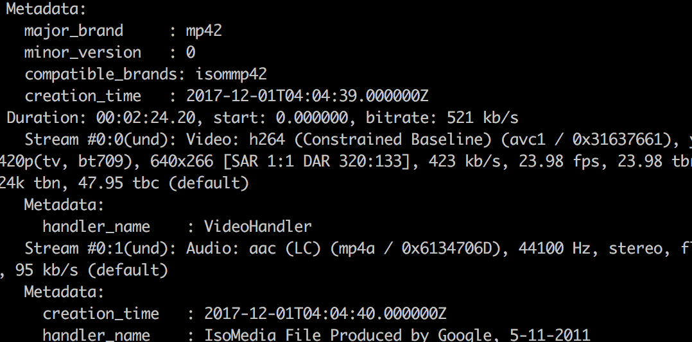This screenshot has width=692, height=342.
Task: Click the 47.95 tbc text
Action: [118, 183]
